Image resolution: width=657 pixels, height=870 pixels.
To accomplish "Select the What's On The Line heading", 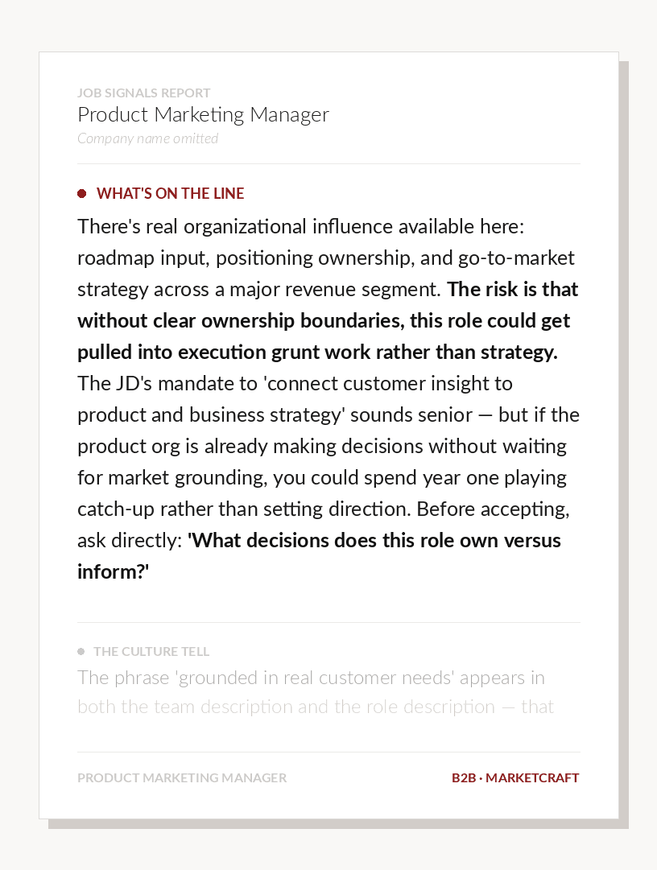I will [x=171, y=194].
